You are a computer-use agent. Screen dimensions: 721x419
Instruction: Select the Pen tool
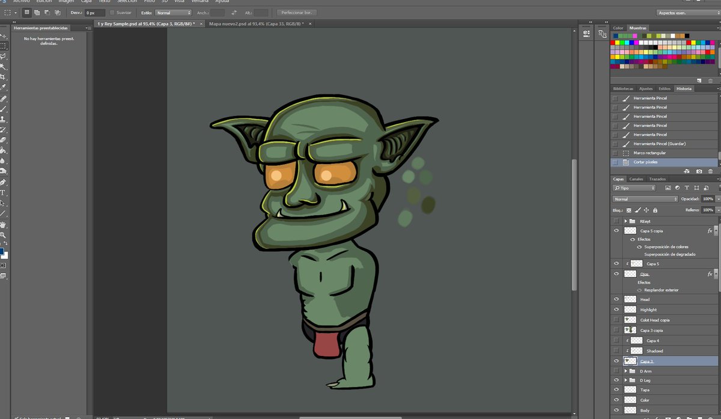3,182
